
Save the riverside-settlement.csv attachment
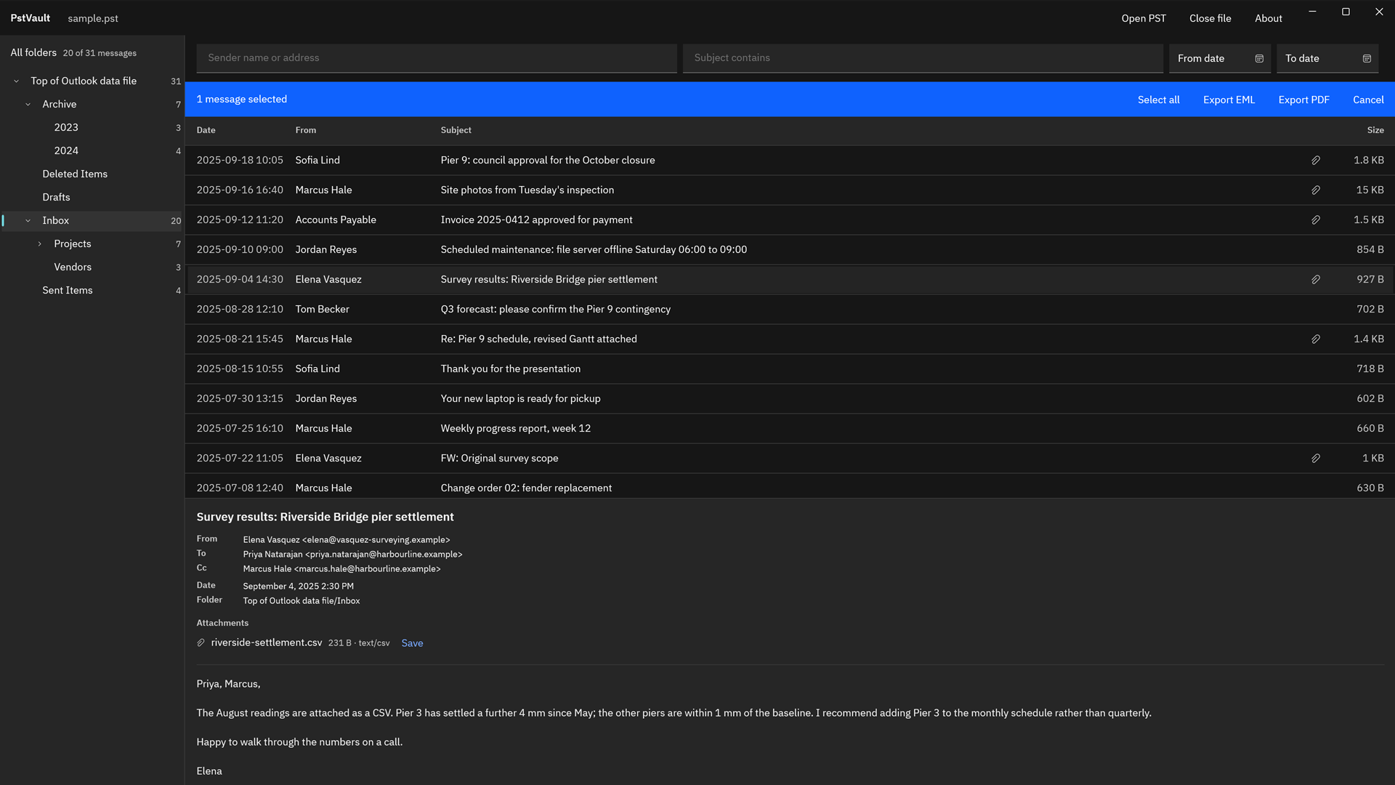[x=412, y=643]
